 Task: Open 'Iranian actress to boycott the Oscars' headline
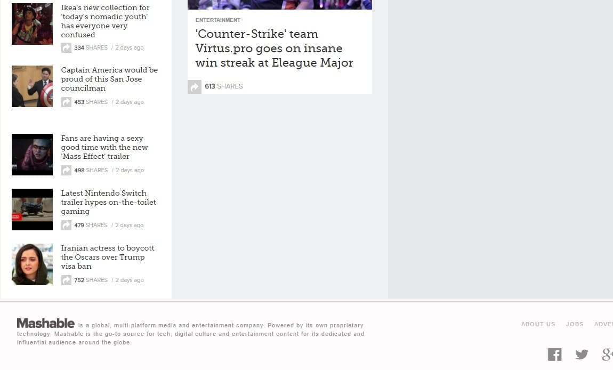click(x=108, y=257)
